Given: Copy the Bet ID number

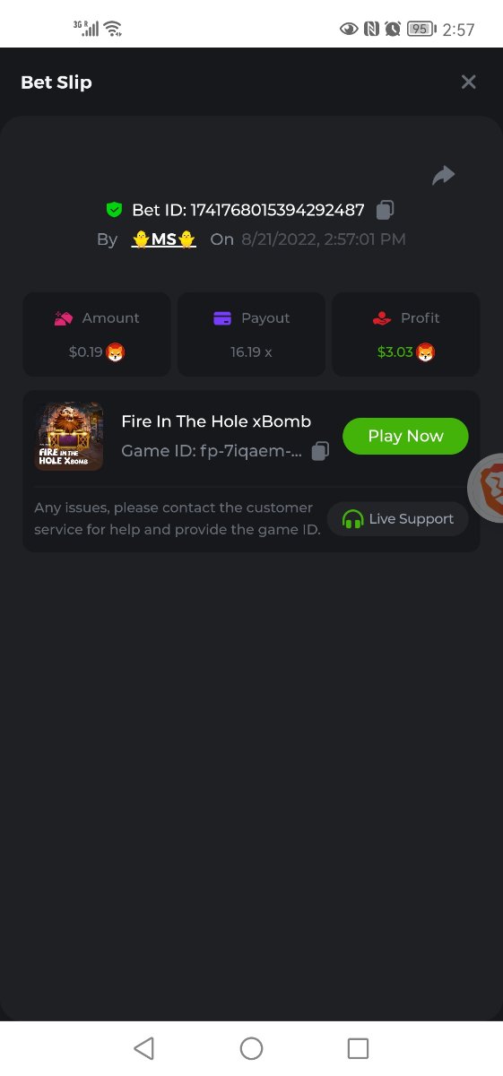Looking at the screenshot, I should point(385,210).
